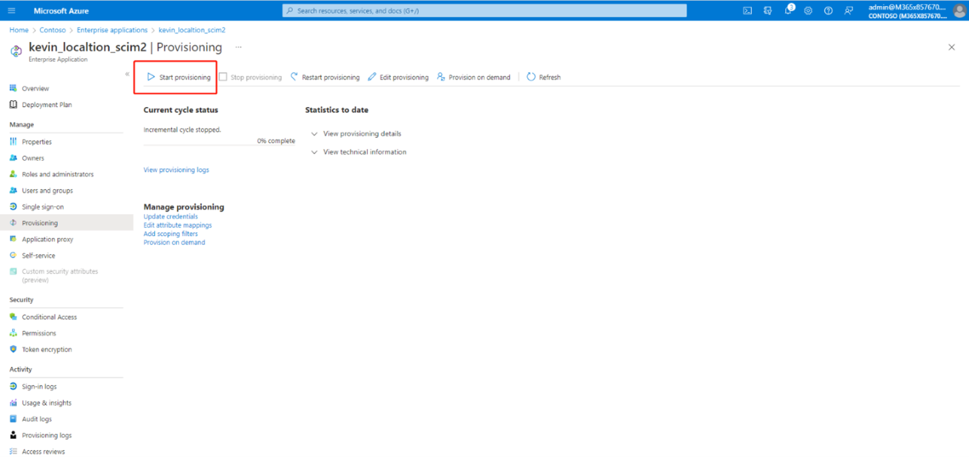Open directories and subscriptions filter icon

coord(768,11)
